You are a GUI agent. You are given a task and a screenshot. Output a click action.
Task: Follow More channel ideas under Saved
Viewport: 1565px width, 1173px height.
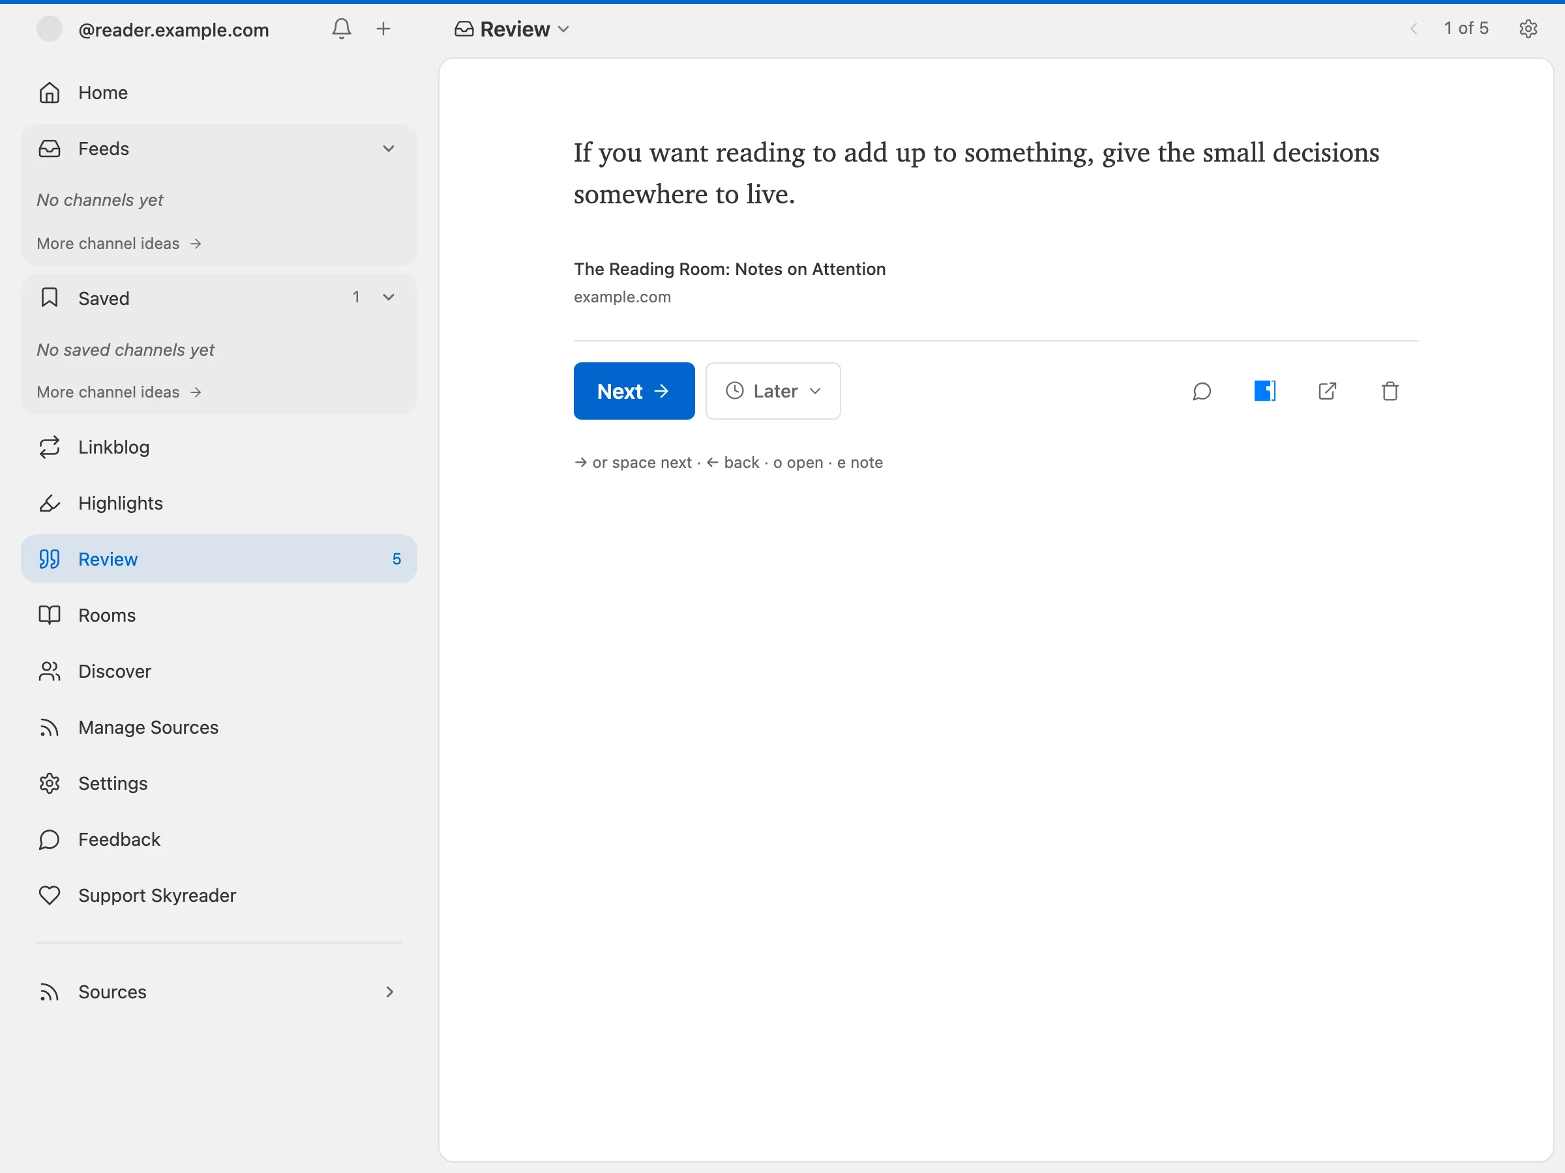tap(119, 392)
